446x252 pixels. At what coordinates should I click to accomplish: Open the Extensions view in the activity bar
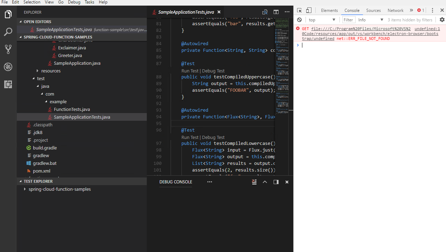click(x=8, y=84)
